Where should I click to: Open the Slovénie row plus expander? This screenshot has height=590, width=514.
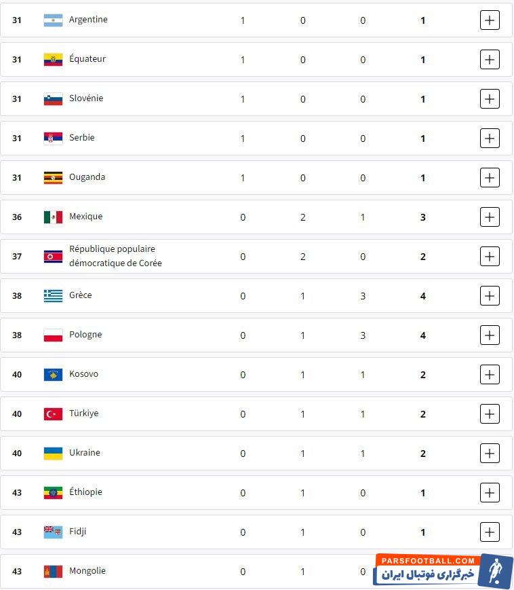coord(490,99)
